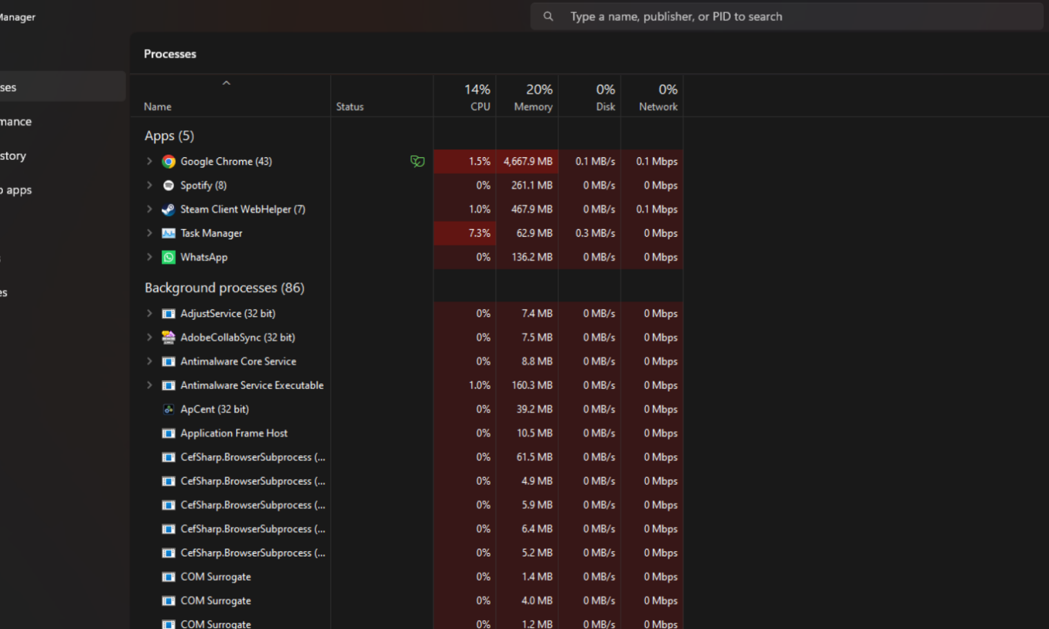1049x629 pixels.
Task: Click Chrome's 4,667.9 MB memory value
Action: click(528, 161)
